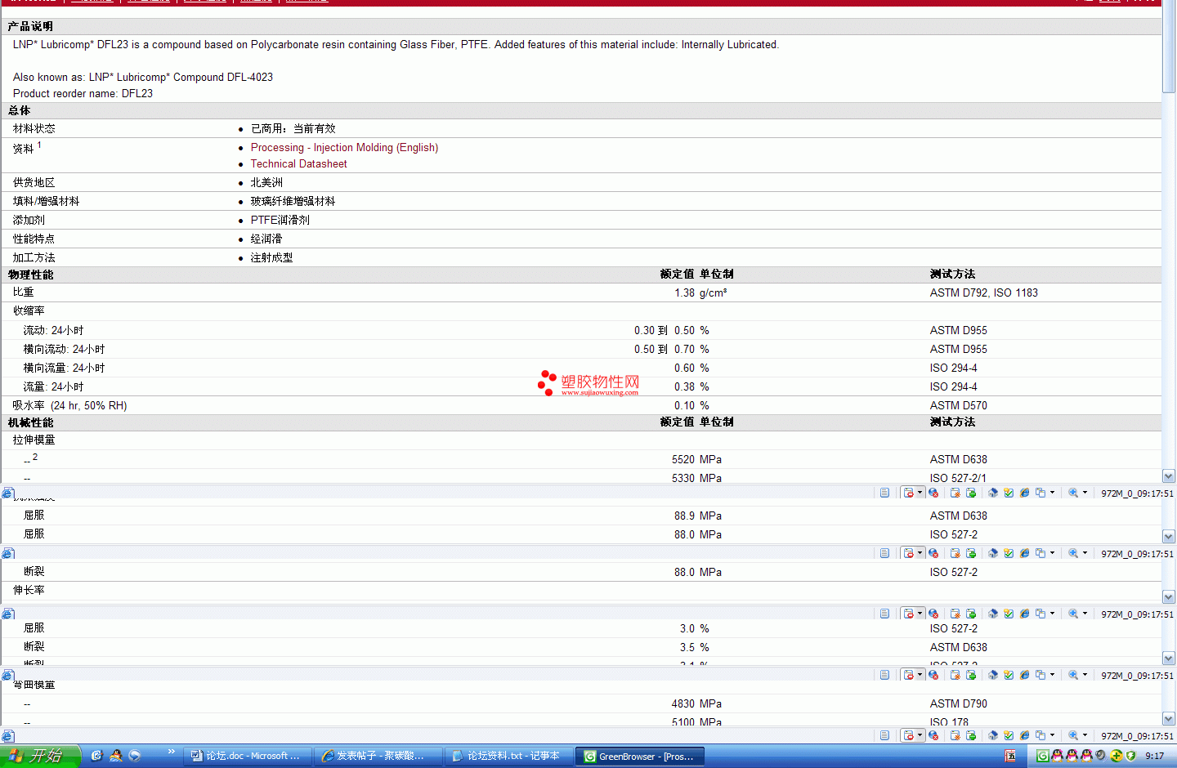This screenshot has width=1177, height=768.
Task: Open zoom dropdown above 屈服 88.9 MPa row
Action: coord(1085,493)
